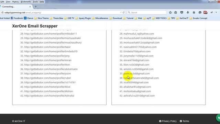Open the Download bookmark folder
The image size is (220, 124).
[116, 18]
